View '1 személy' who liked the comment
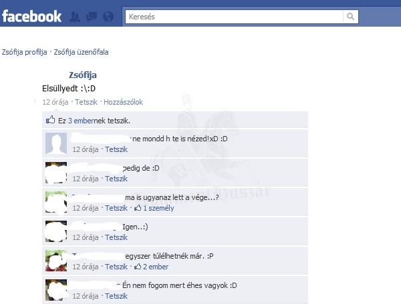The image size is (401, 304). (158, 208)
